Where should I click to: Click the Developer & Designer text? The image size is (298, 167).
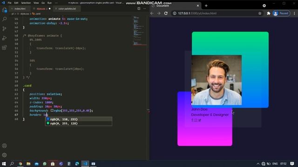210,115
